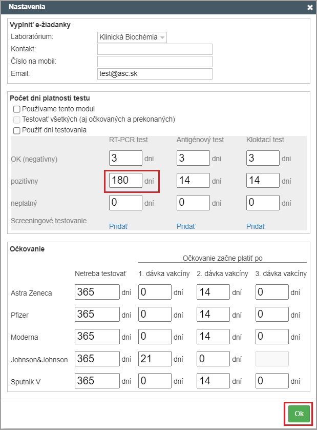Click Kloktací pozitívny field showing 14

[x=263, y=180]
